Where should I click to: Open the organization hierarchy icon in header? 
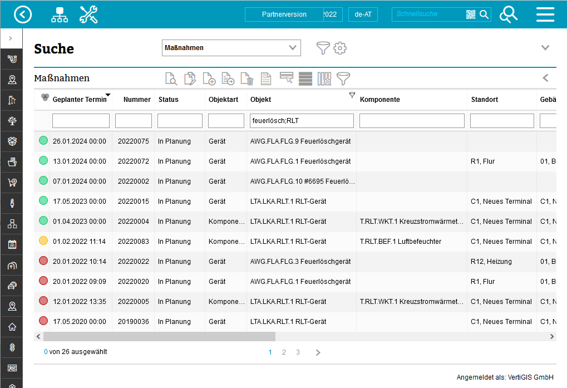[60, 14]
